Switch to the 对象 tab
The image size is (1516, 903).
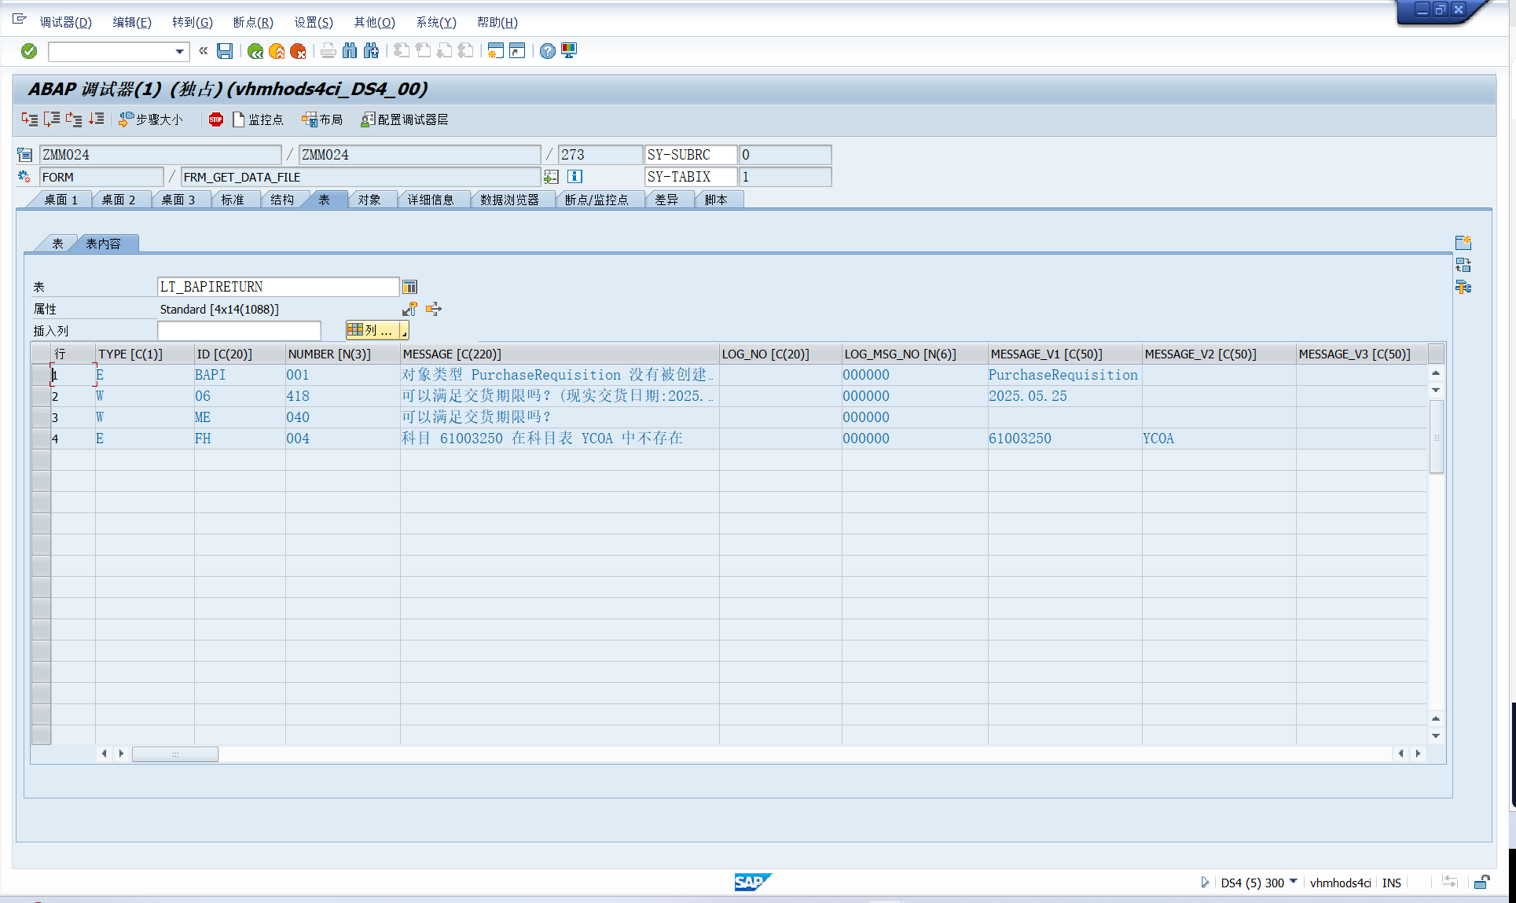tap(369, 200)
